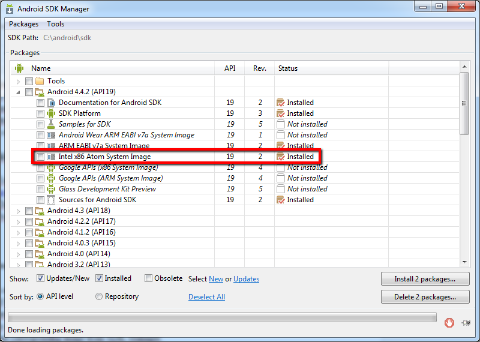Open the Packages menu

[x=23, y=24]
